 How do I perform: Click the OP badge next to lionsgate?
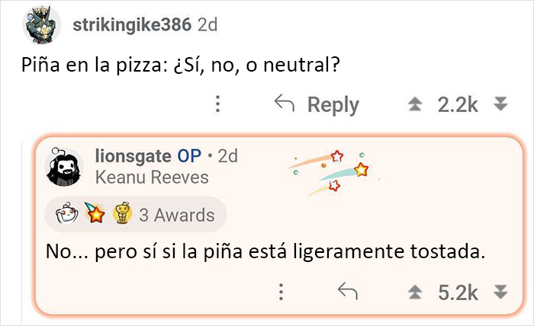pos(189,156)
